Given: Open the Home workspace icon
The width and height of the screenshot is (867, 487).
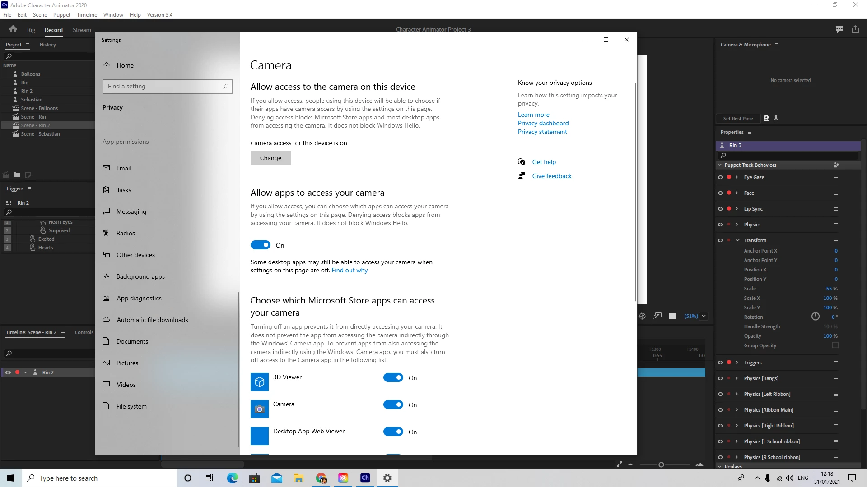Looking at the screenshot, I should 13,29.
